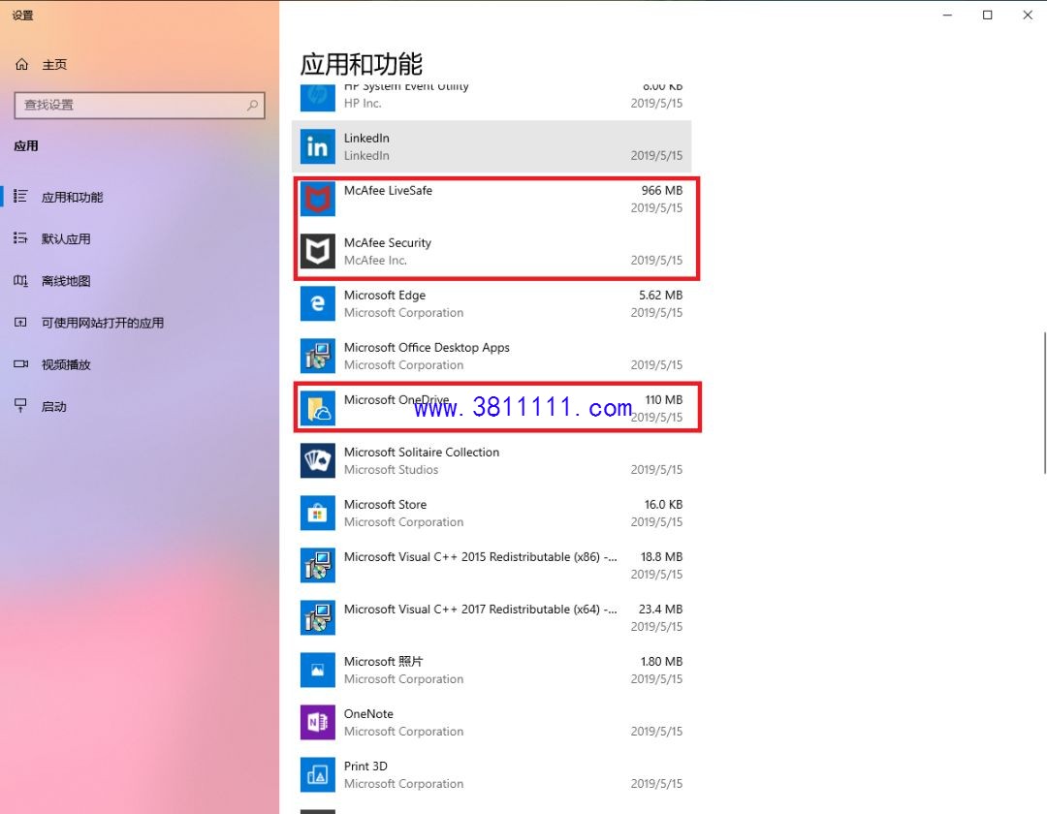Click the 启动 sidebar icon
This screenshot has height=814, width=1047.
(x=20, y=406)
